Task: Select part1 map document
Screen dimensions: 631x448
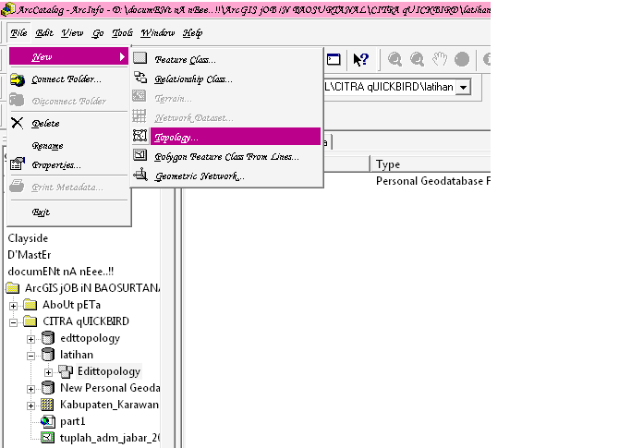Action: tap(73, 421)
